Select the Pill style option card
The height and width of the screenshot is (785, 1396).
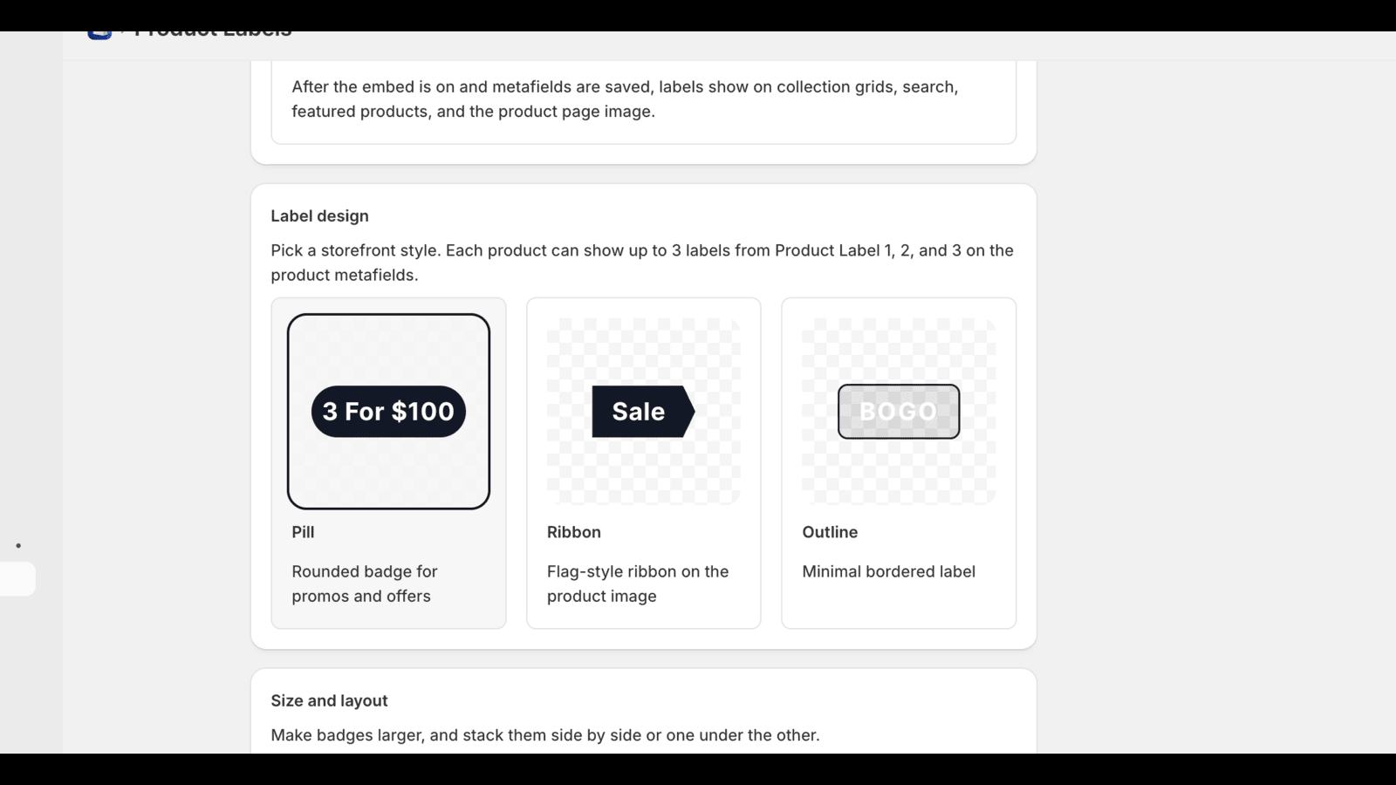(388, 463)
